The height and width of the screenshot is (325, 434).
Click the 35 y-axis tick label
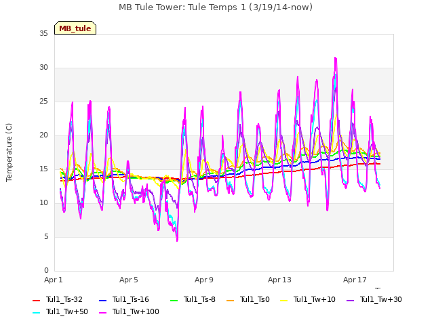pyautogui.click(x=43, y=34)
